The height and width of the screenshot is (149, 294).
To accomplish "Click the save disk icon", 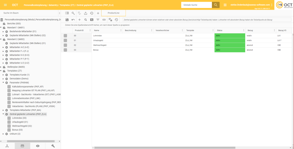I will pyautogui.click(x=67, y=20).
